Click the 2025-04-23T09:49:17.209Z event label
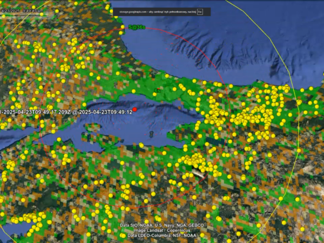 66,112
